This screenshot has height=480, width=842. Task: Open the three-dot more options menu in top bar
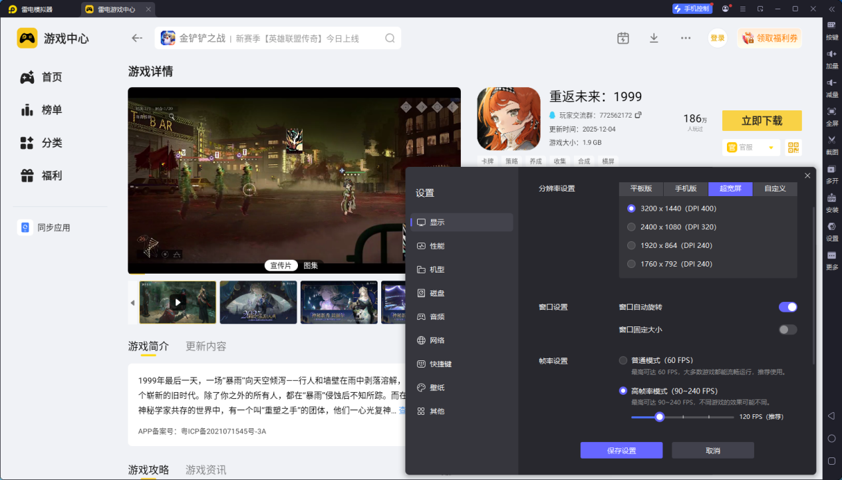[x=685, y=38]
